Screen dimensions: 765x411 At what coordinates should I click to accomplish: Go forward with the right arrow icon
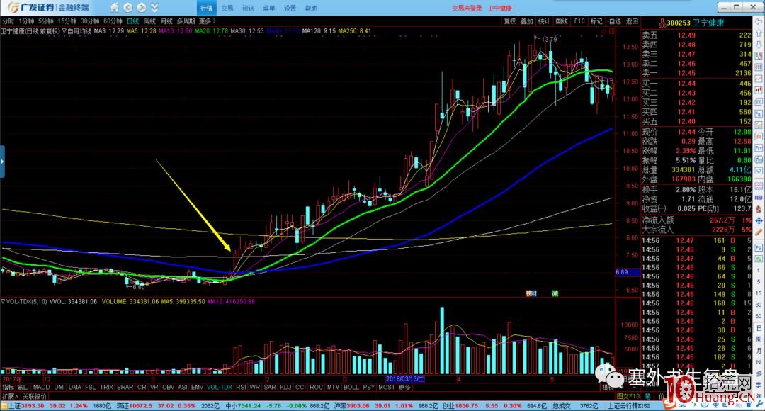142,8
